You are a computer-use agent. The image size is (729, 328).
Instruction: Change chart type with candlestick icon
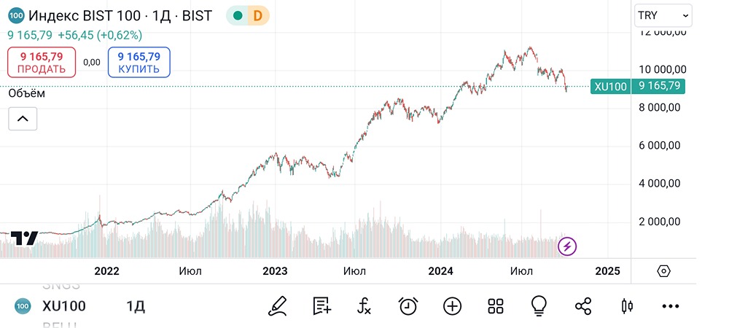pyautogui.click(x=626, y=306)
